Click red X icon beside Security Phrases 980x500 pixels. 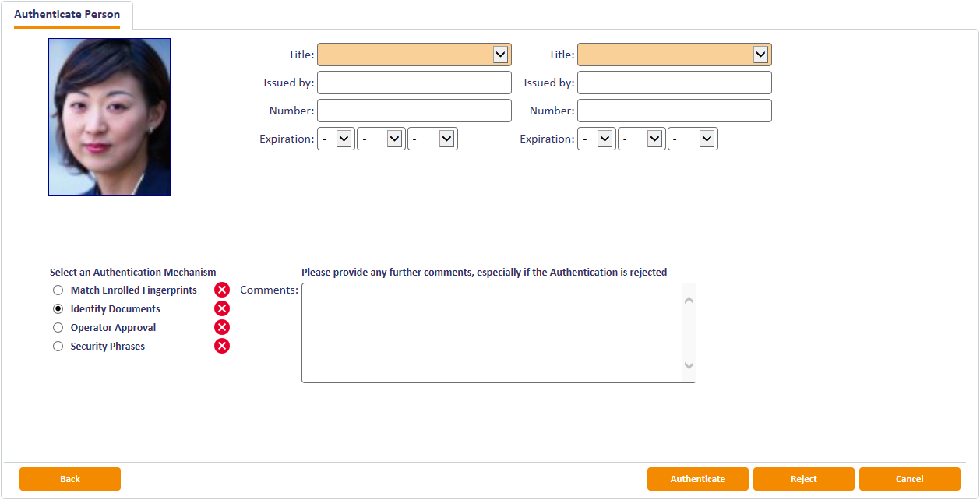222,346
